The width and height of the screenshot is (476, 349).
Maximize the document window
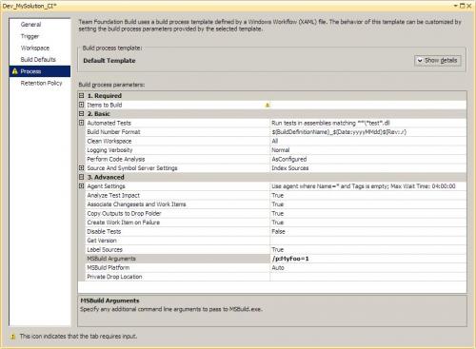tap(462, 6)
